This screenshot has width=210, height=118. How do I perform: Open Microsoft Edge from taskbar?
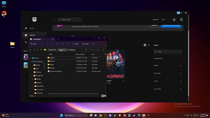139,115
